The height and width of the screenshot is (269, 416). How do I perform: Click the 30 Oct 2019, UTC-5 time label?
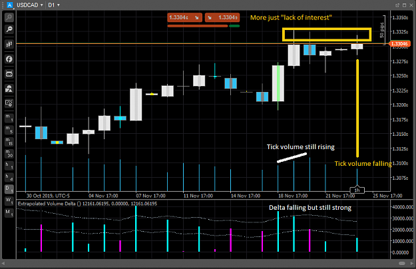(x=48, y=196)
